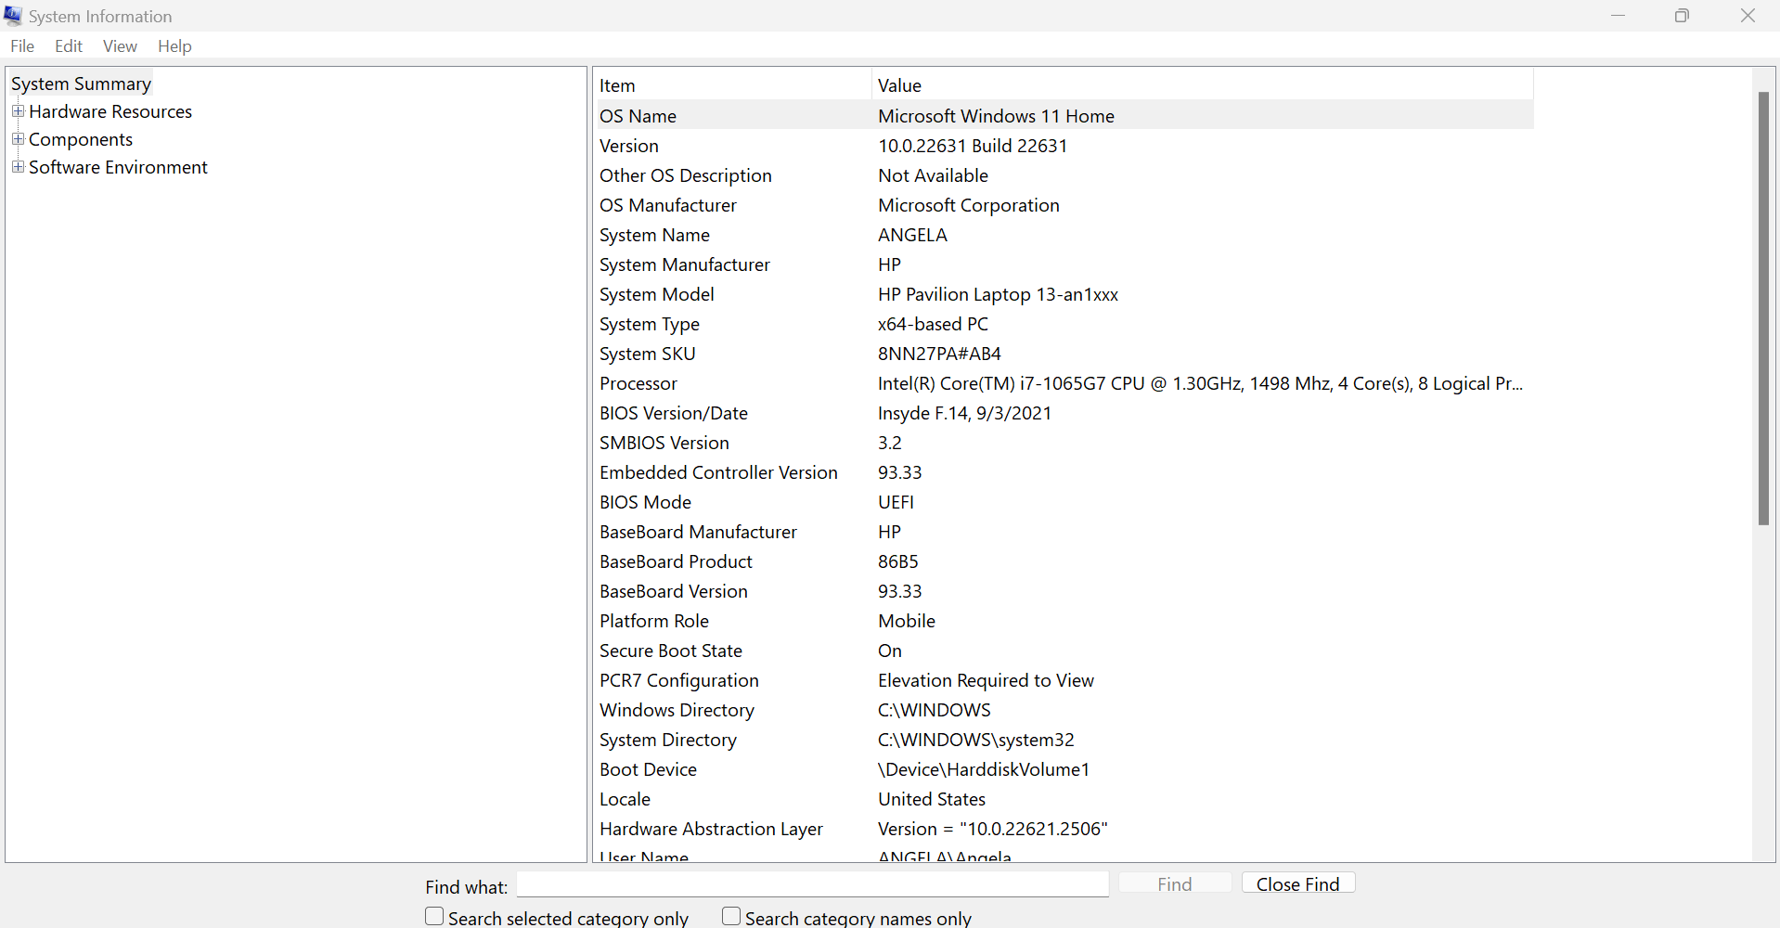1780x928 pixels.
Task: Click the value Microsoft Windows 11 Home
Action: [996, 116]
